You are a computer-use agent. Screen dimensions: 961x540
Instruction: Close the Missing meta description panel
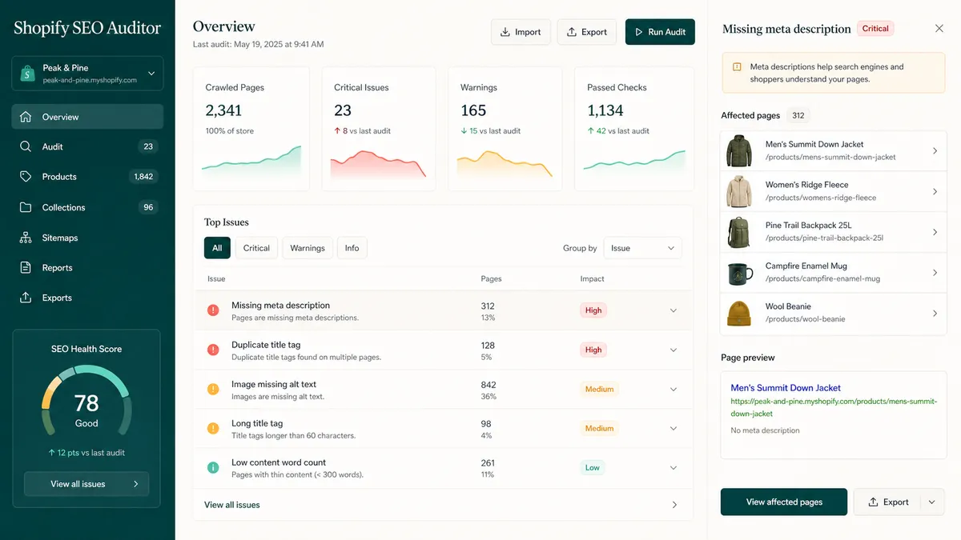pyautogui.click(x=939, y=29)
